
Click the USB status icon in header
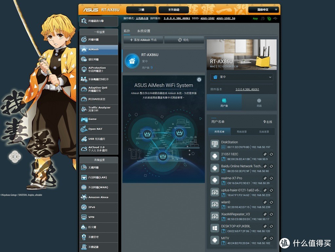click(x=275, y=19)
